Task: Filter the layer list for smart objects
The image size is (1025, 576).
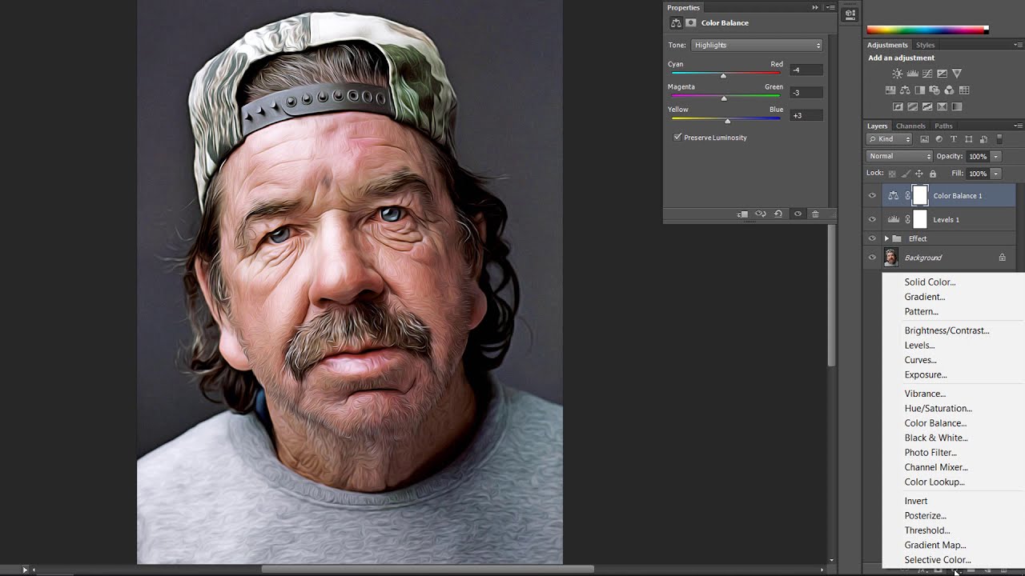Action: (x=983, y=139)
